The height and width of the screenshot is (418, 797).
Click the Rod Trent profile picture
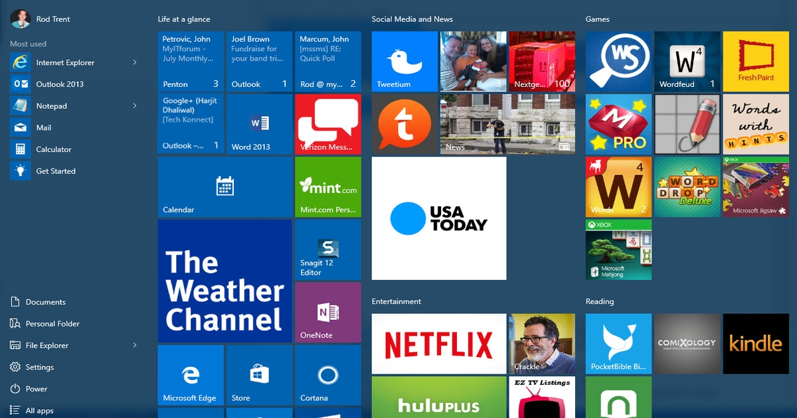pyautogui.click(x=21, y=19)
